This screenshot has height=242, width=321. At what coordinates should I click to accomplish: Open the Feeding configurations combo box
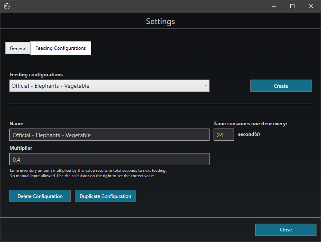pos(106,86)
